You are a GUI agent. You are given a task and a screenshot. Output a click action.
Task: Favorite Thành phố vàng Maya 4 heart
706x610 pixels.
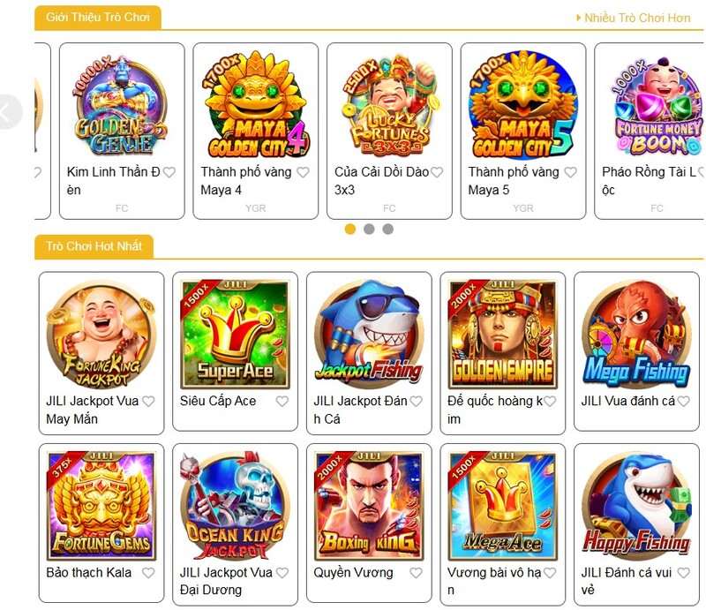(x=303, y=172)
